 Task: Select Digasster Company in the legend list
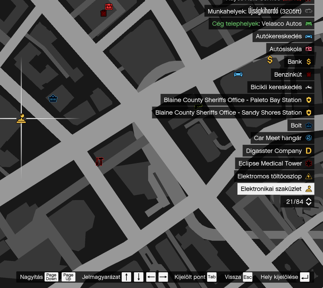point(278,151)
